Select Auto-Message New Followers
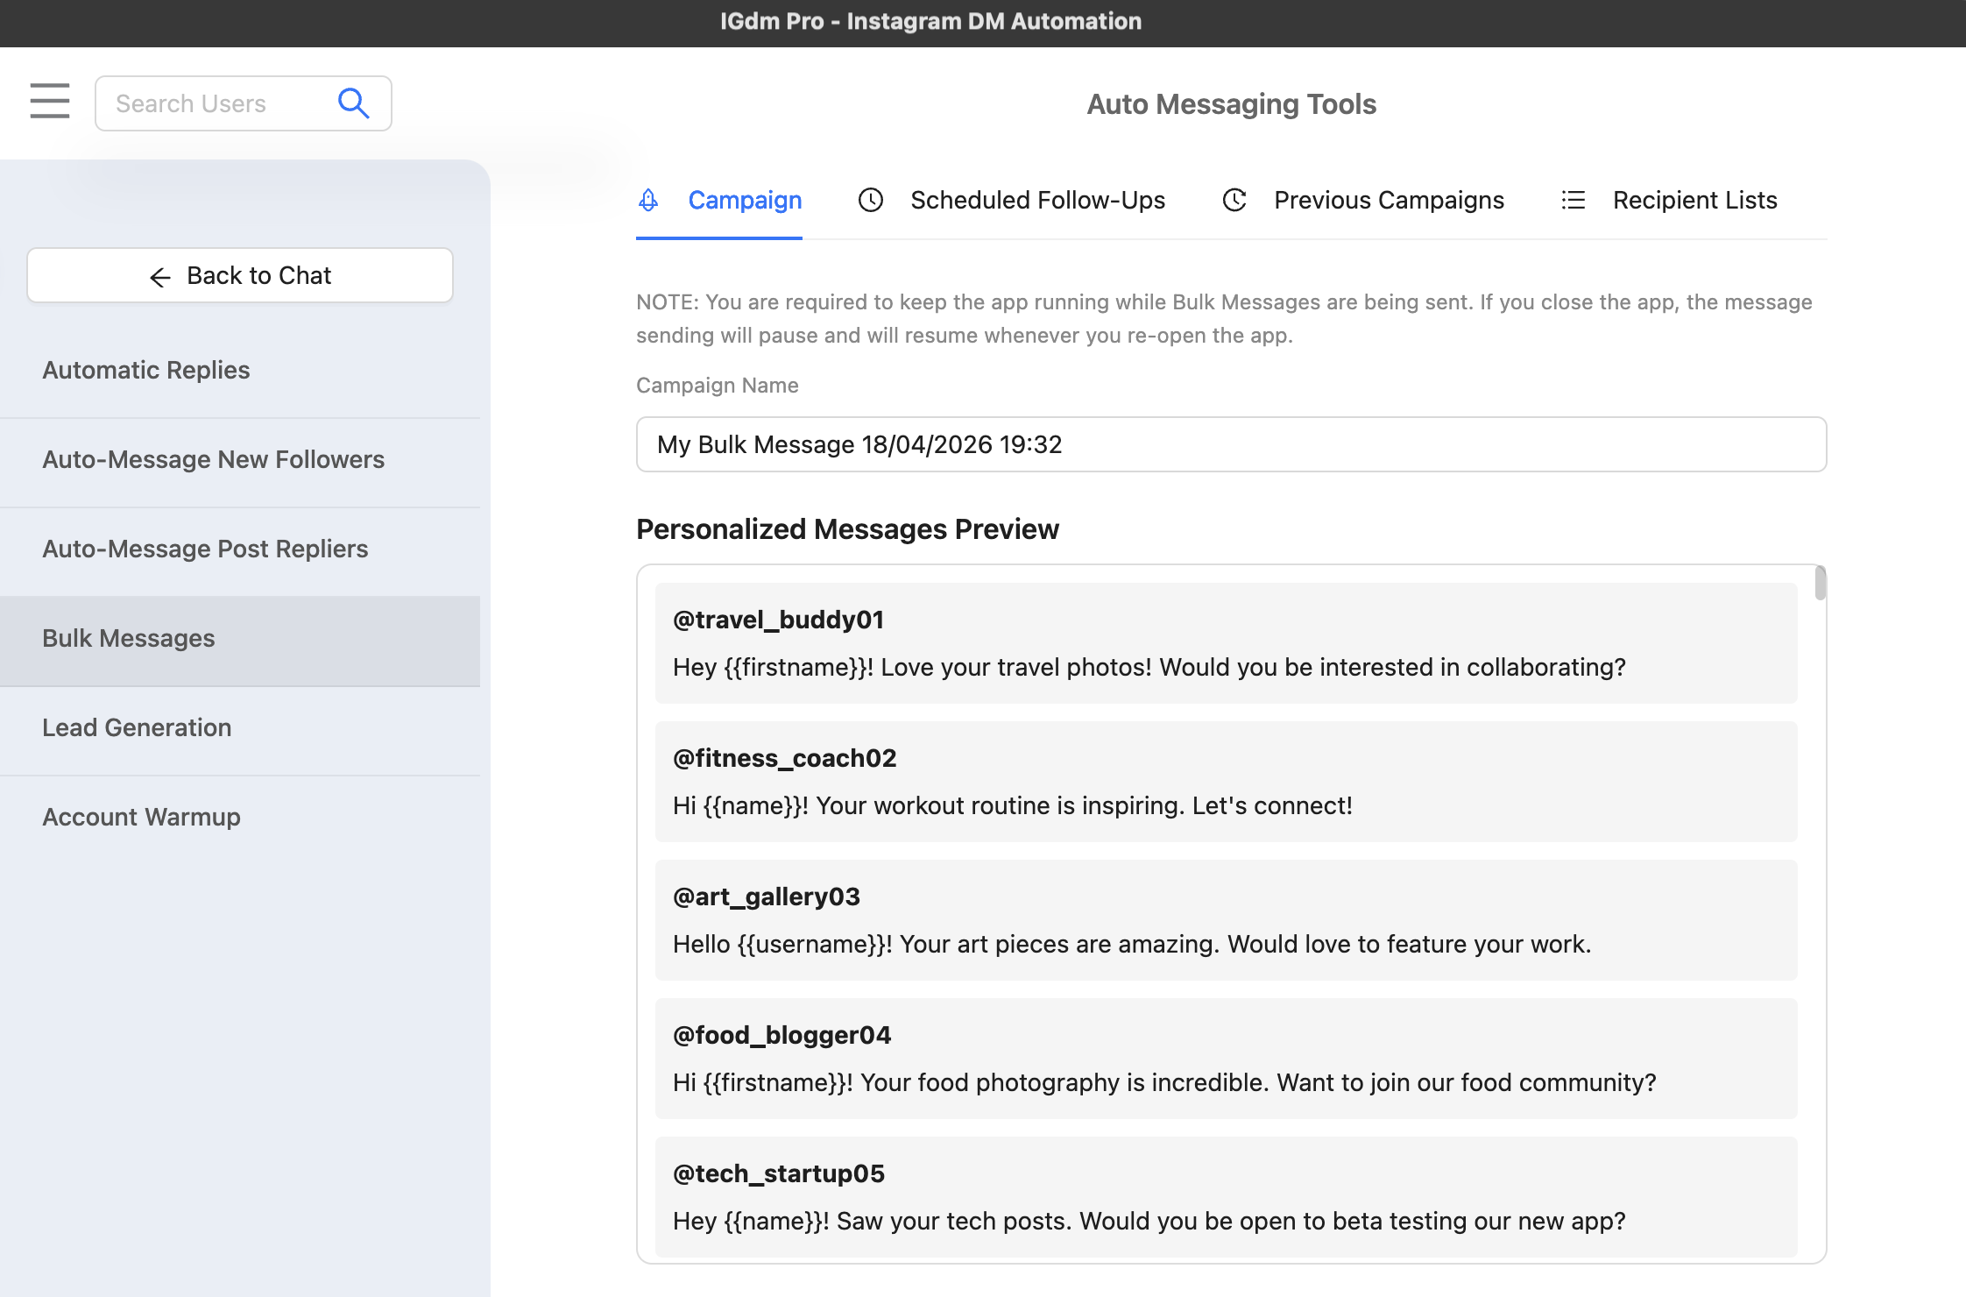1966x1297 pixels. (213, 459)
